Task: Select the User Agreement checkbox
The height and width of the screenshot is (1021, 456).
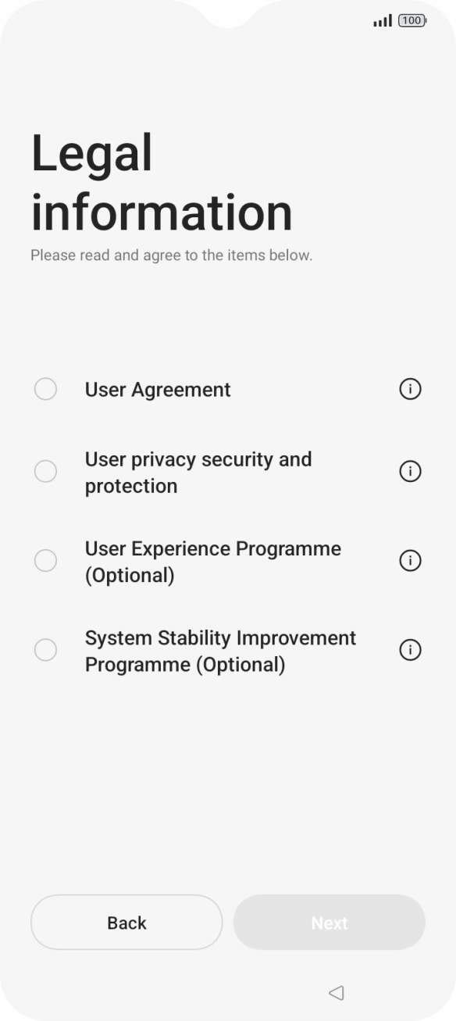Action: click(x=45, y=388)
